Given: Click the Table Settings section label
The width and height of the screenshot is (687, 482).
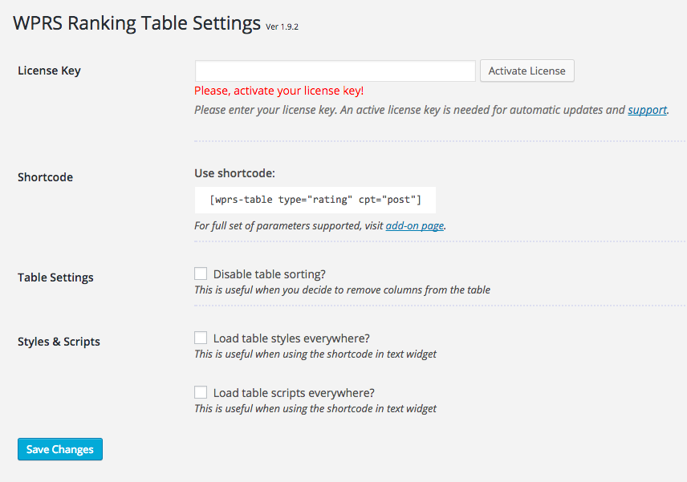Looking at the screenshot, I should [x=55, y=277].
